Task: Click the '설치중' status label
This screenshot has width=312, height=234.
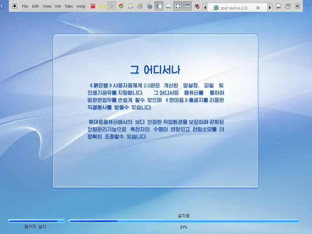Action: point(184,215)
